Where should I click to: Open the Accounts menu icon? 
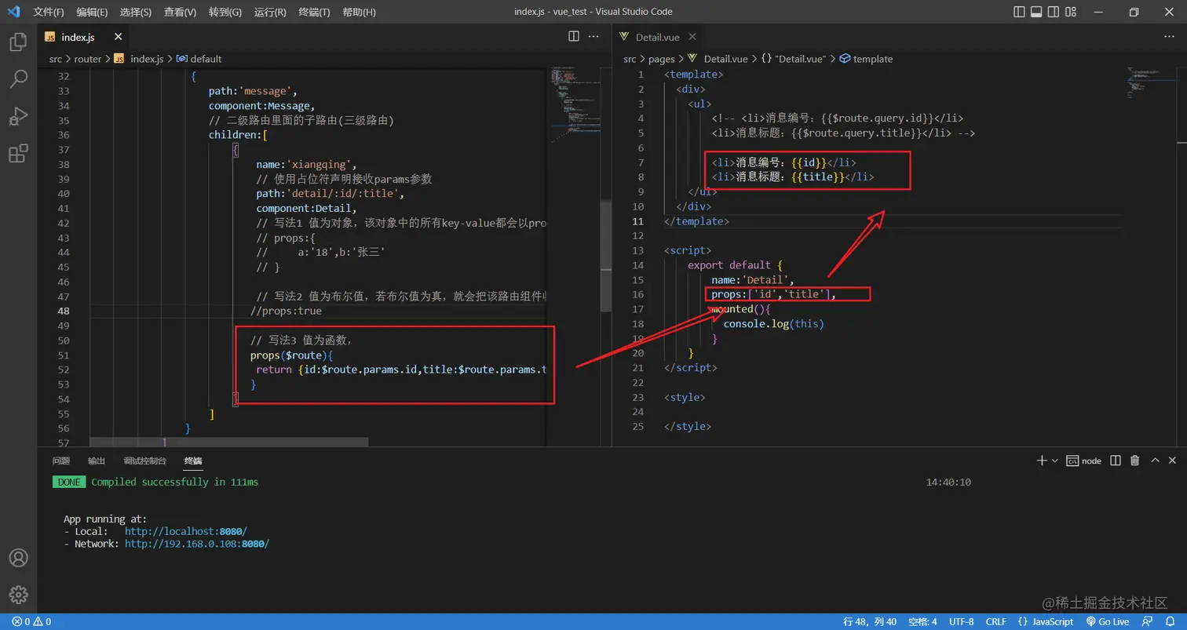click(x=18, y=558)
